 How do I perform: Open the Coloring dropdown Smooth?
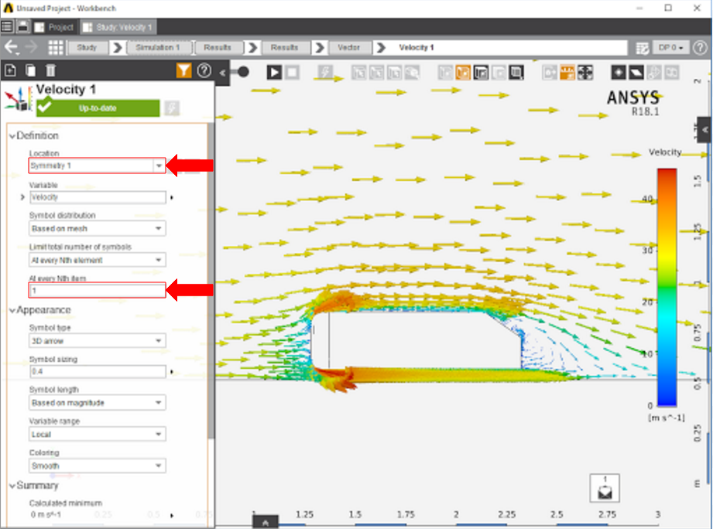click(x=98, y=466)
